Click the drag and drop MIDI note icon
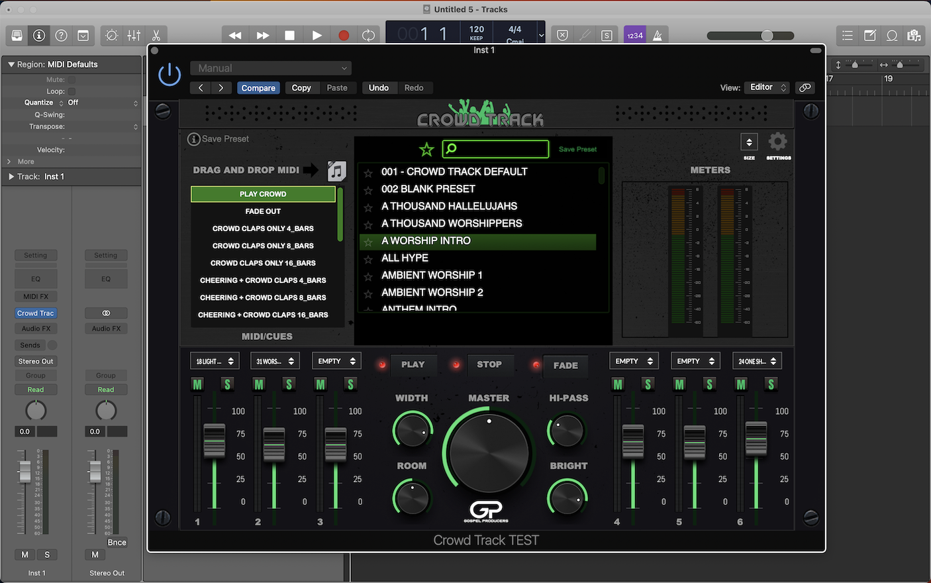The image size is (931, 583). click(x=337, y=171)
